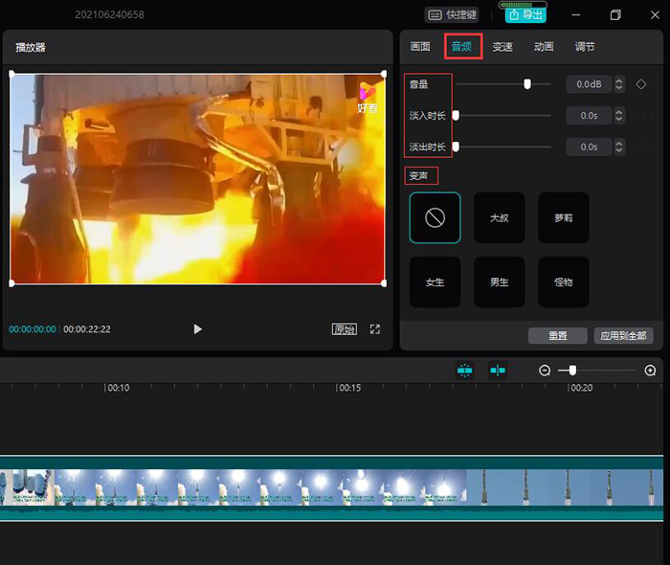Toggle timeline auto-snap icon

click(x=465, y=371)
